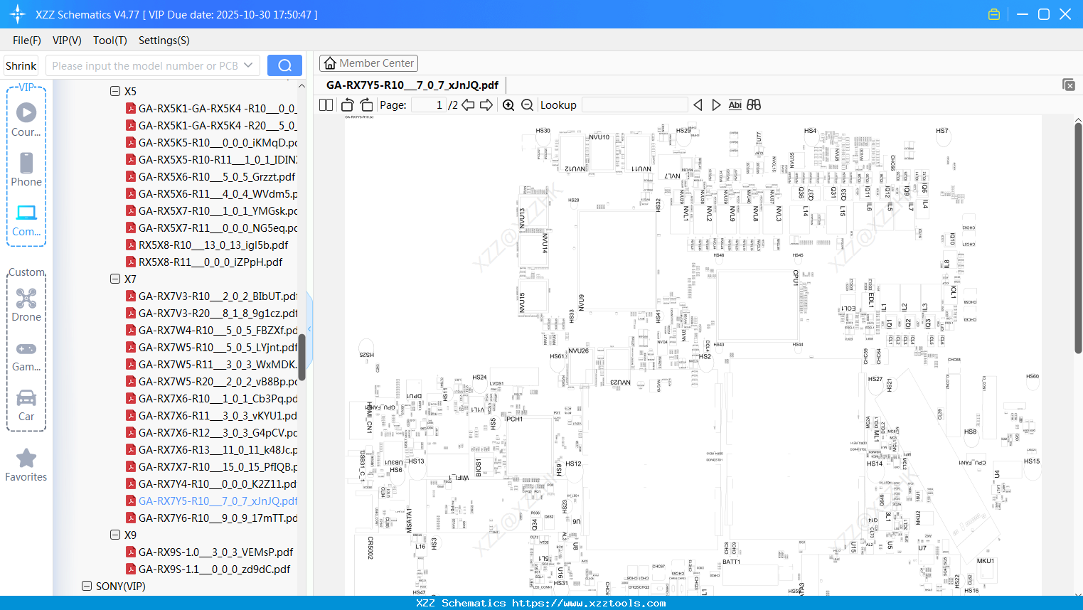Go to the next PDF page
This screenshot has width=1083, height=610.
[486, 105]
